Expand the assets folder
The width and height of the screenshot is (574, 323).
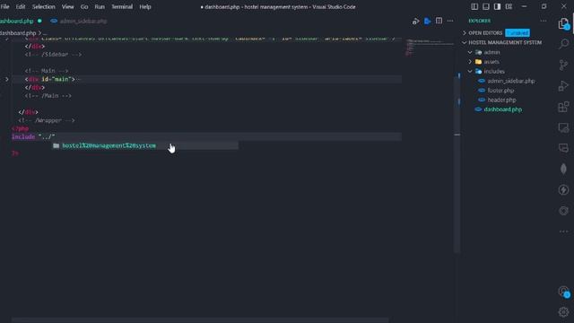pyautogui.click(x=491, y=62)
